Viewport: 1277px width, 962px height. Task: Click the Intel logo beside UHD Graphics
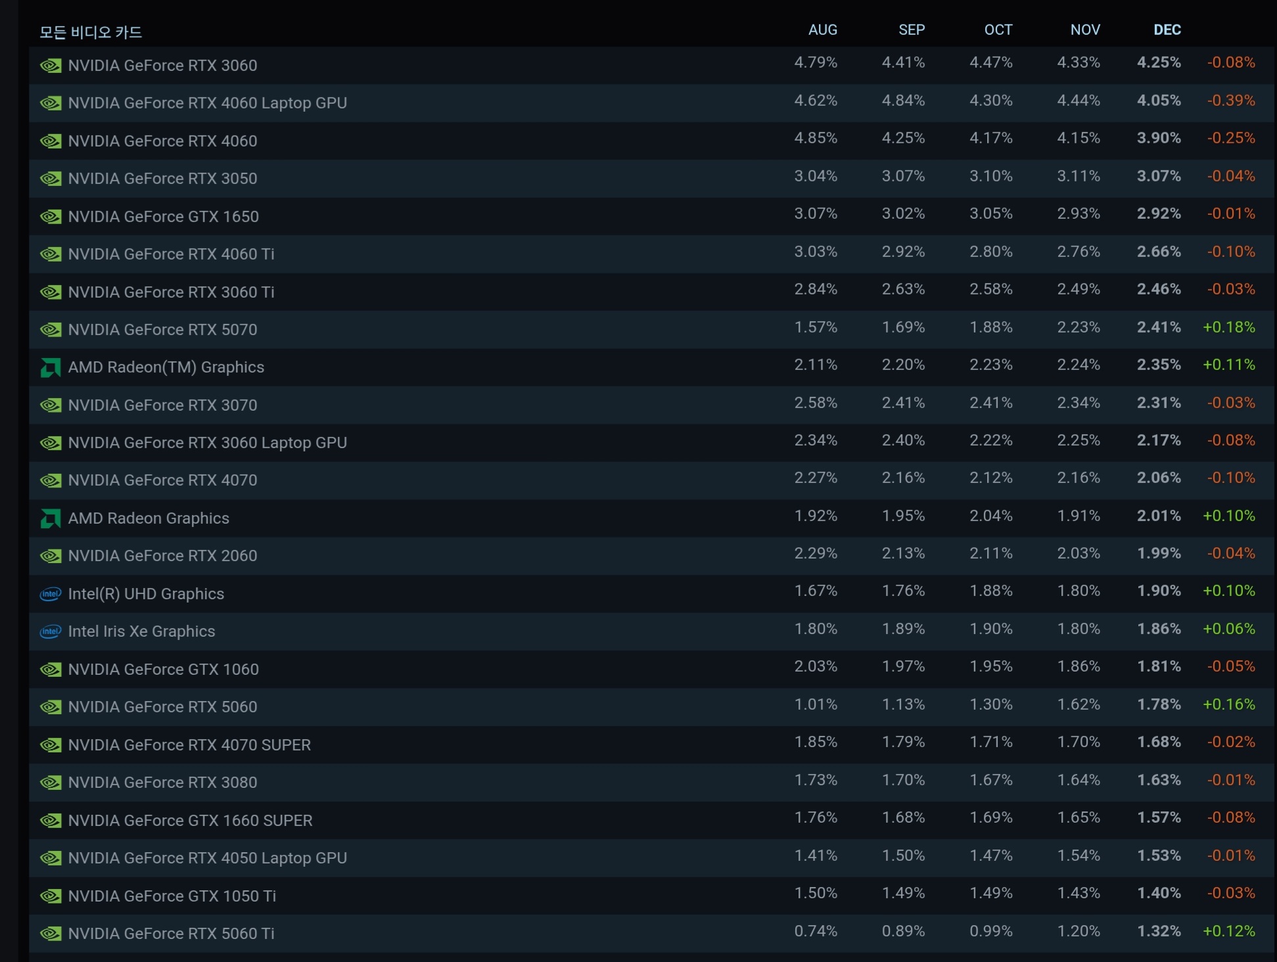pyautogui.click(x=51, y=594)
